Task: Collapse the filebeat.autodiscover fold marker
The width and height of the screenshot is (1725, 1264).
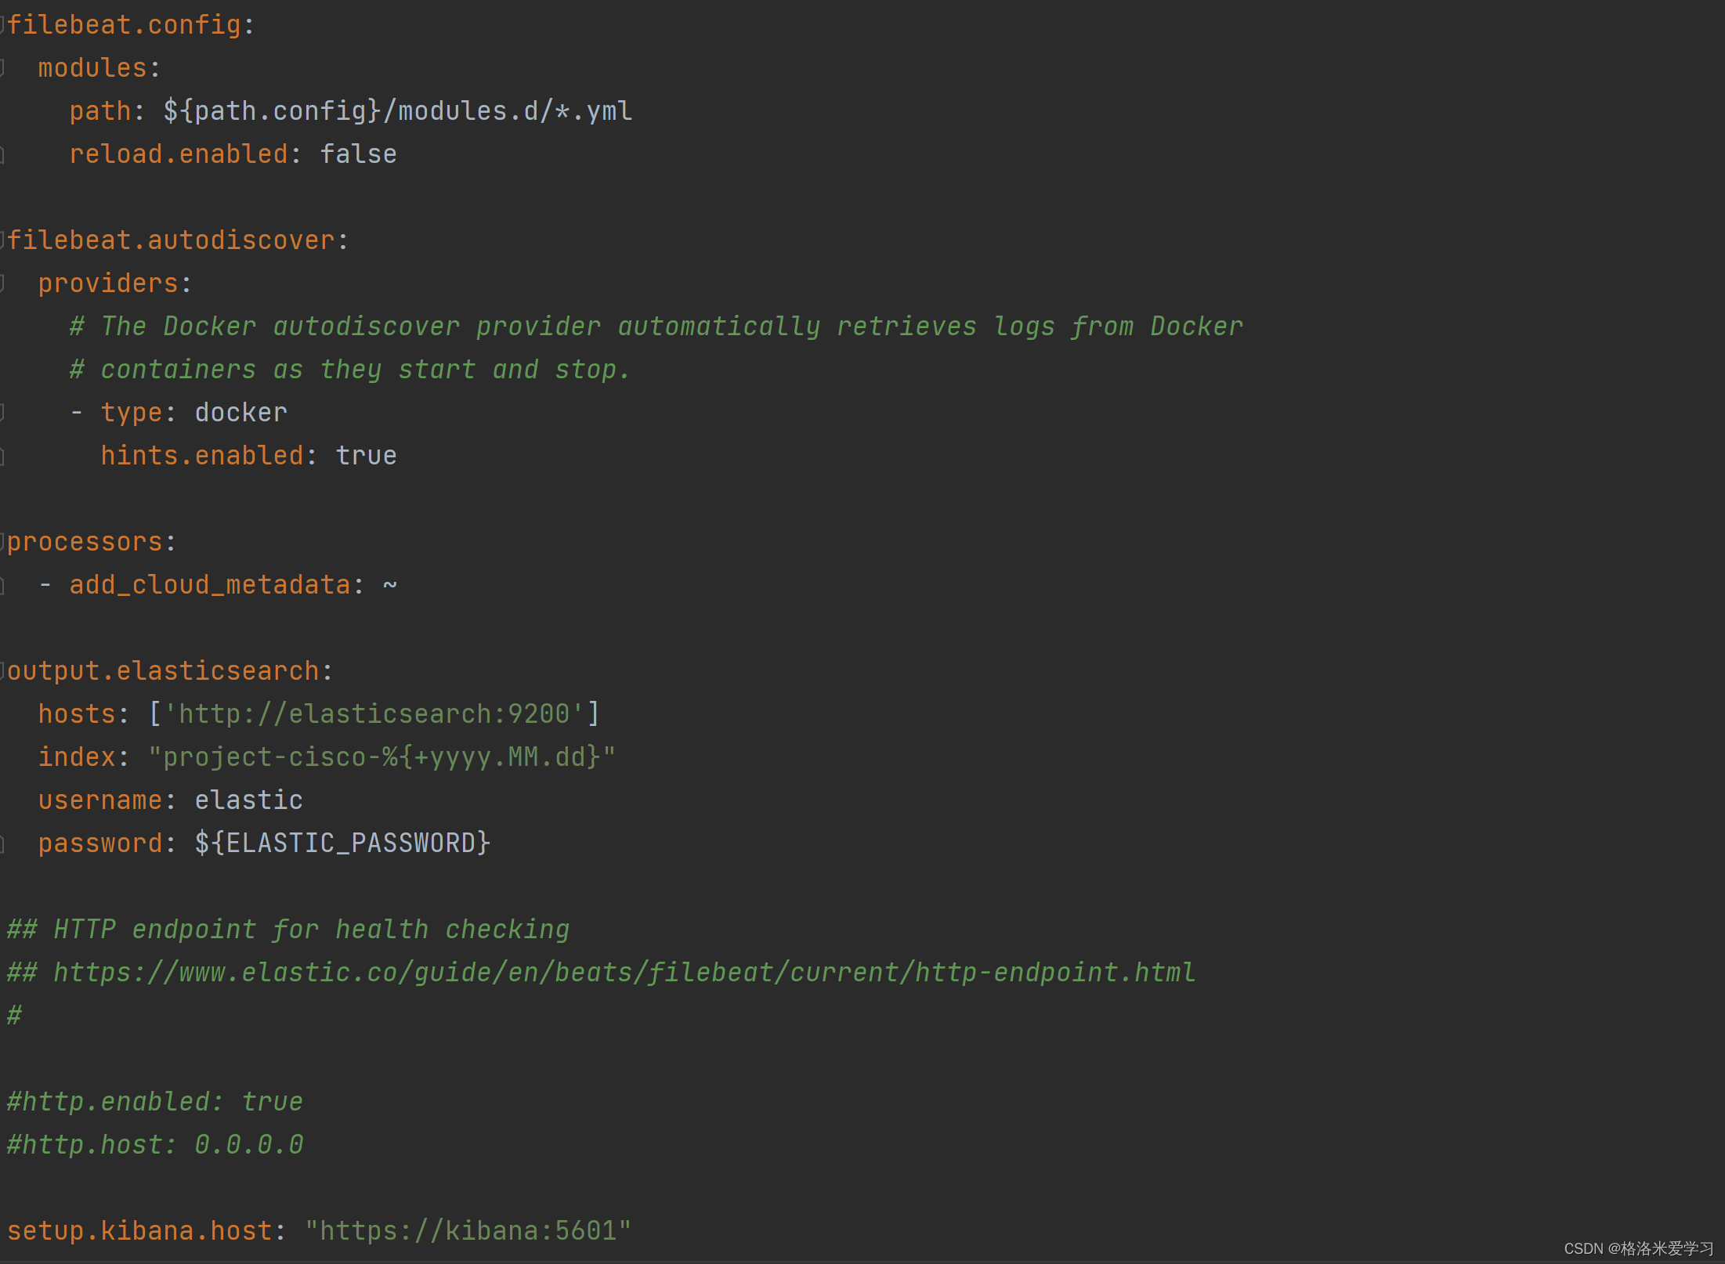Action: pyautogui.click(x=2, y=240)
